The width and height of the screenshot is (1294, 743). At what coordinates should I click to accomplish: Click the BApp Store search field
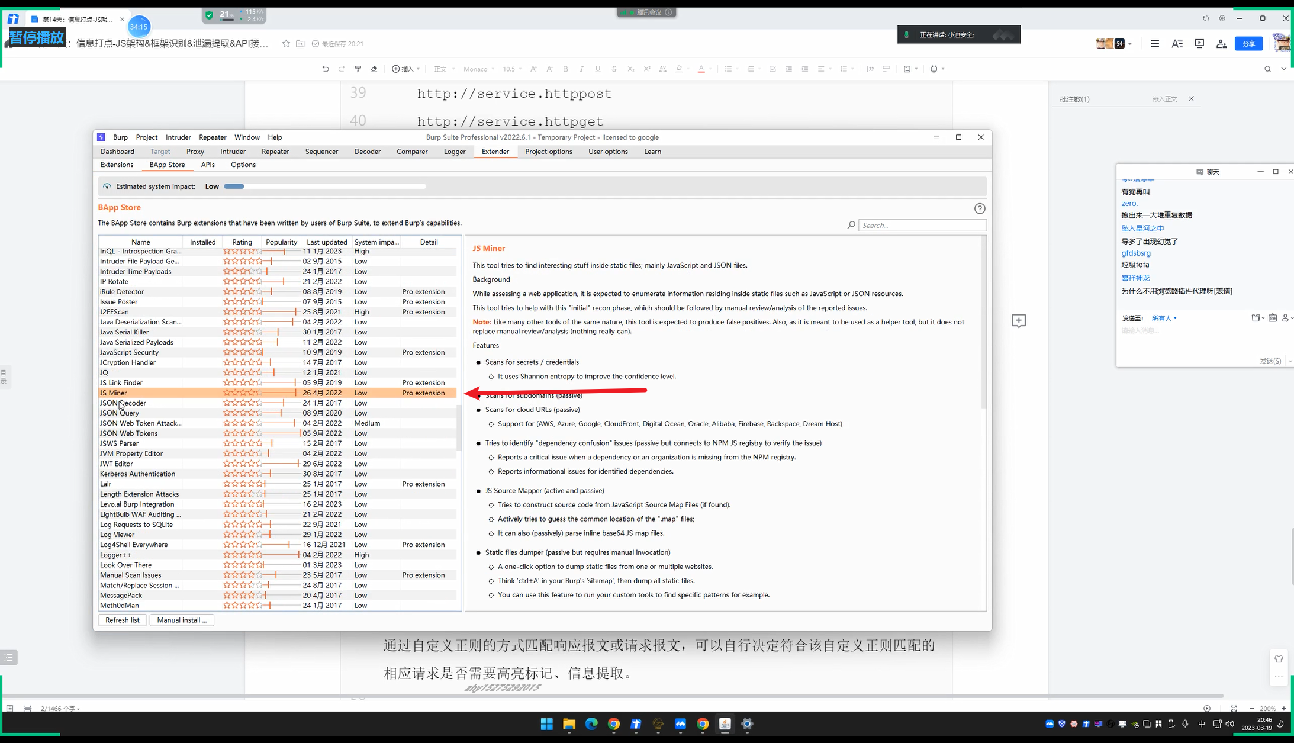922,225
